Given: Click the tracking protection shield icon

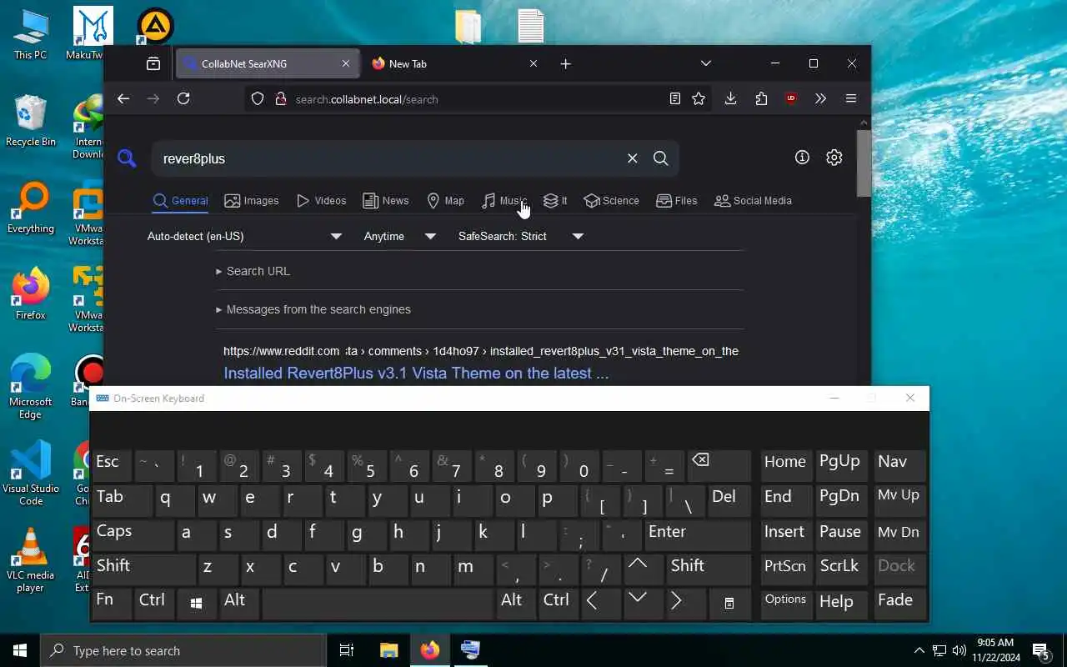Looking at the screenshot, I should (258, 98).
